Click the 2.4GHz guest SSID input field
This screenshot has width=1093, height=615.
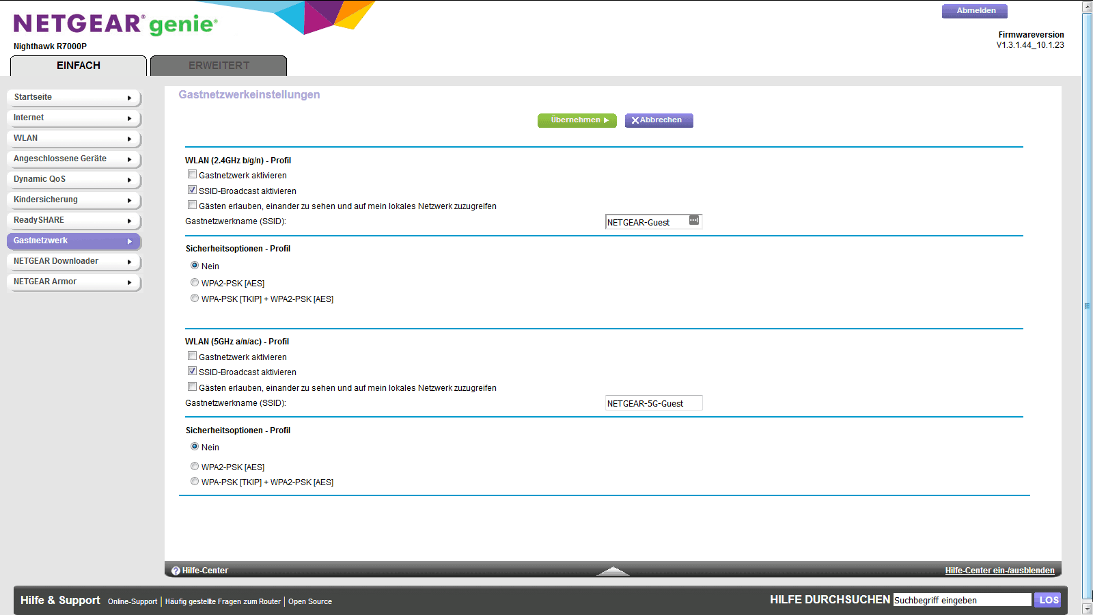(653, 222)
